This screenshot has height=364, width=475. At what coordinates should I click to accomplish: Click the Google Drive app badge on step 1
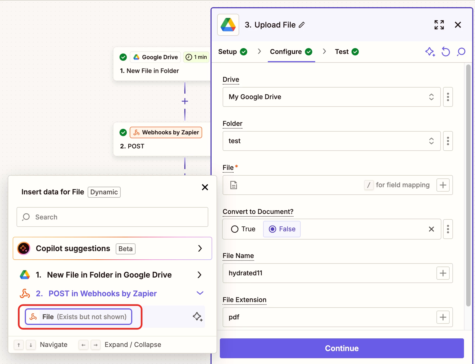point(155,57)
